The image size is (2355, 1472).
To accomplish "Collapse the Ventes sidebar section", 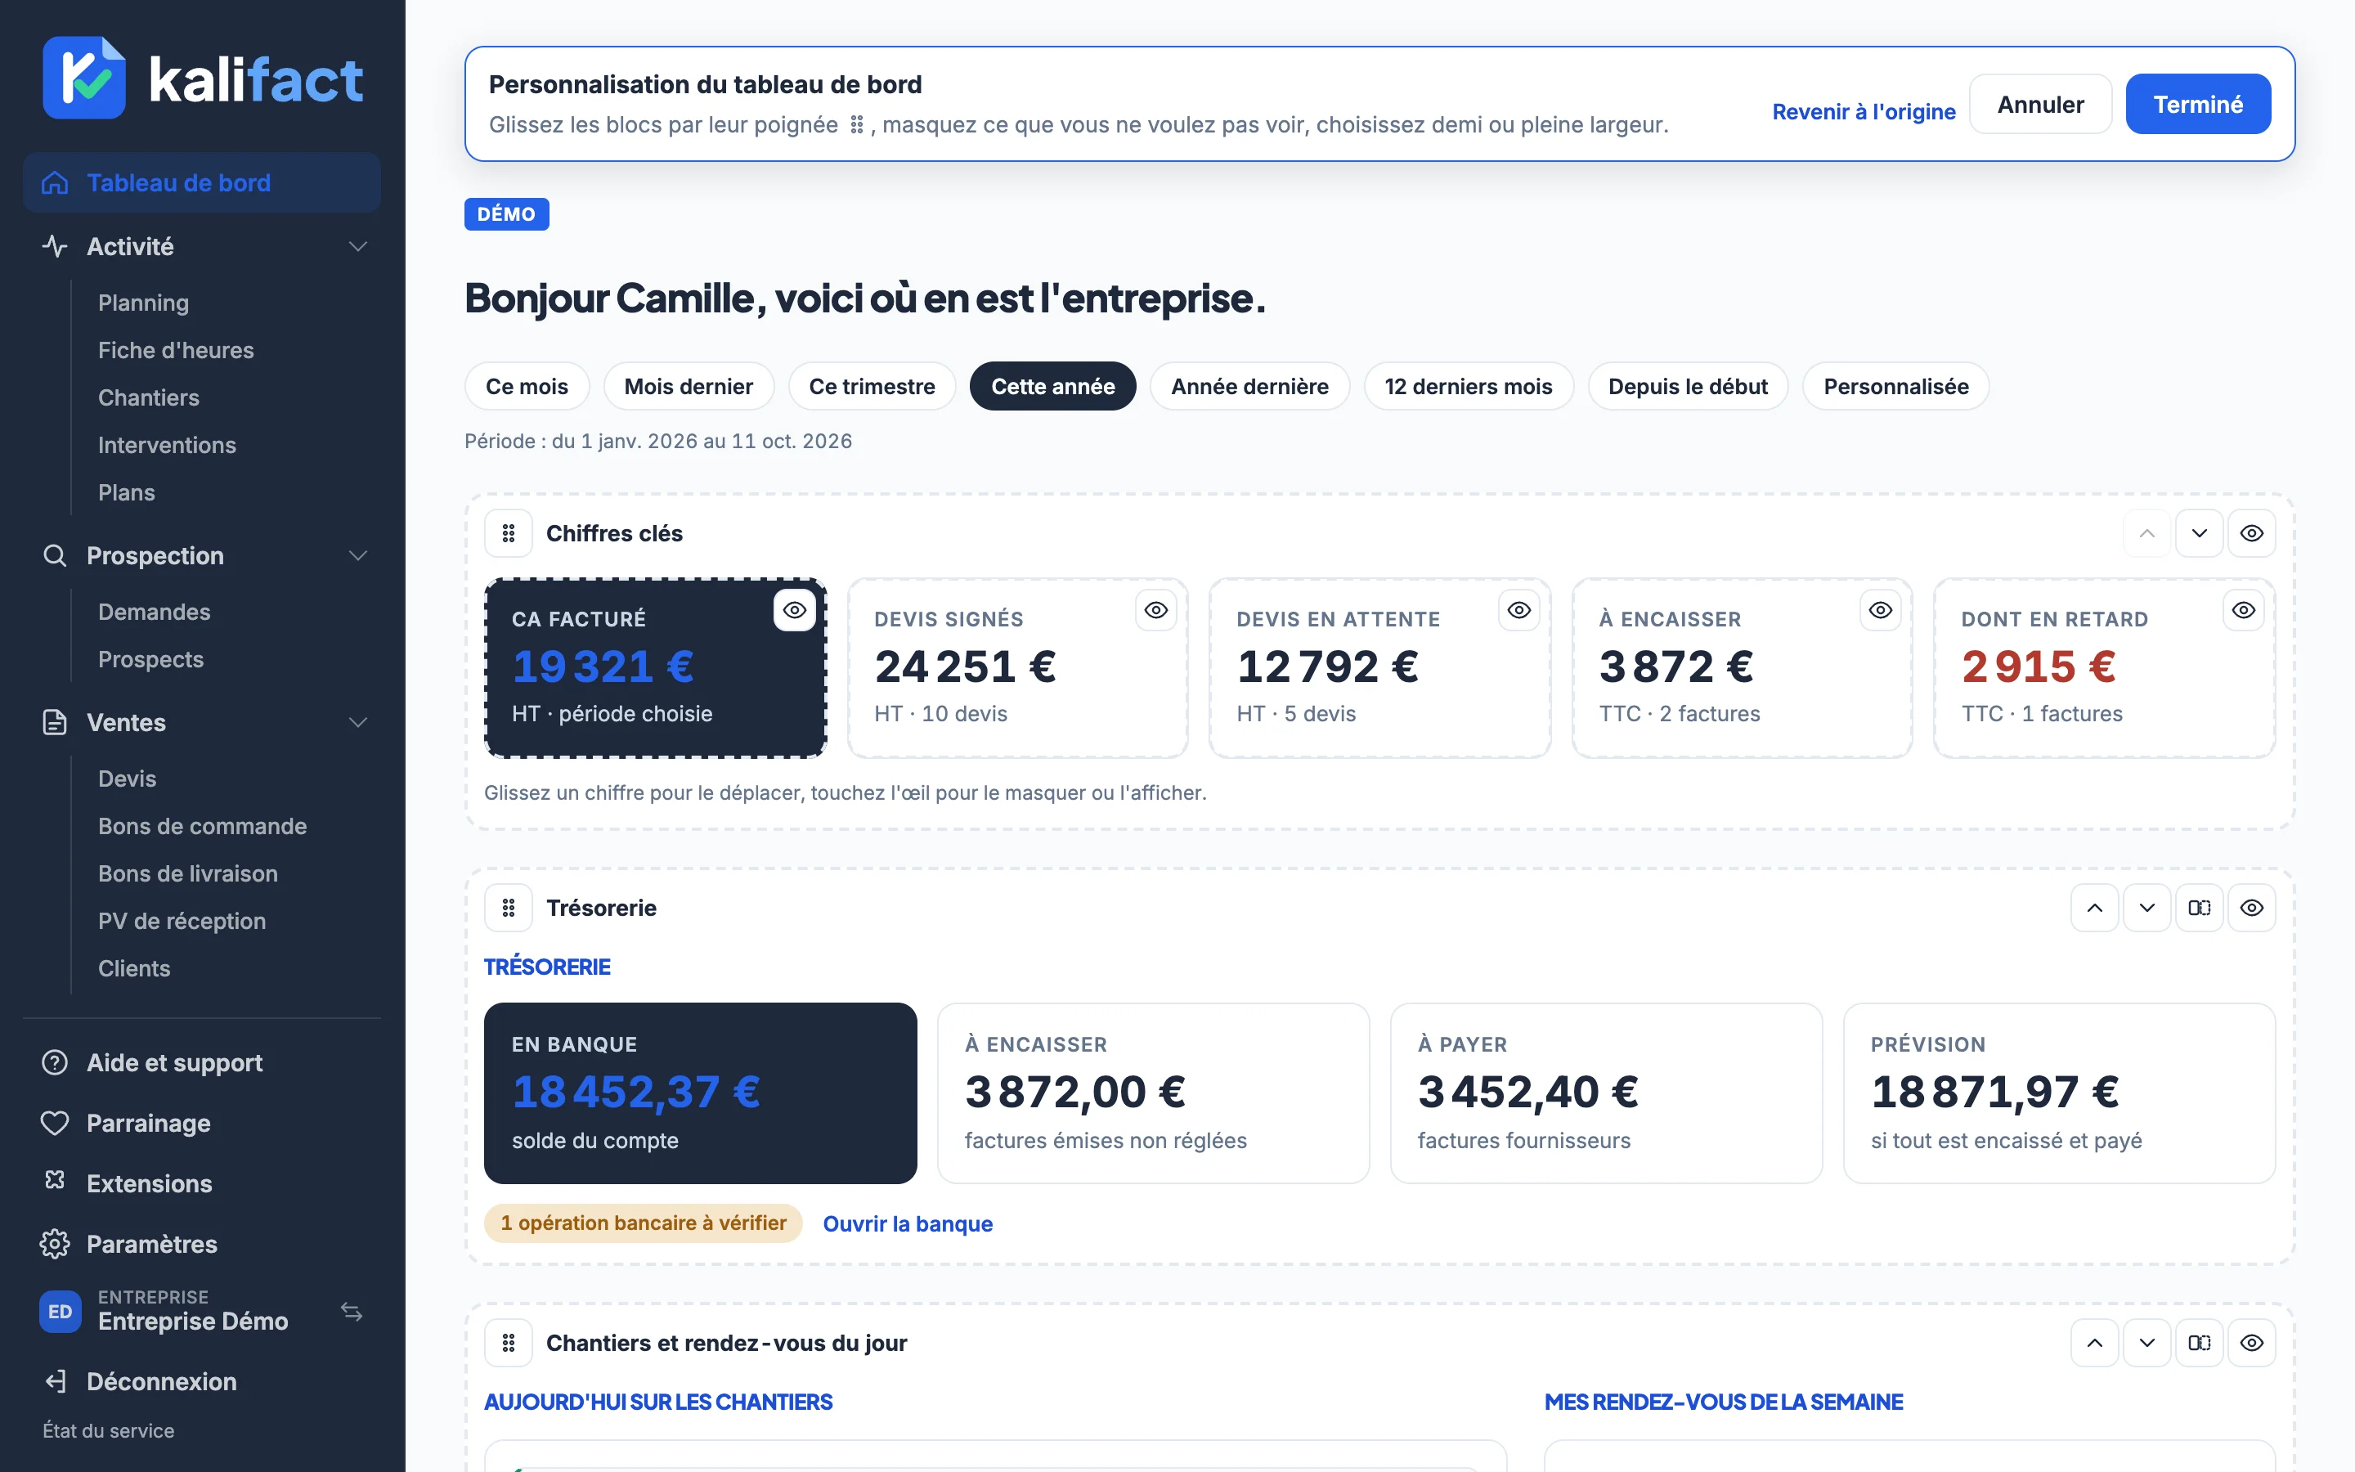I will 201,722.
